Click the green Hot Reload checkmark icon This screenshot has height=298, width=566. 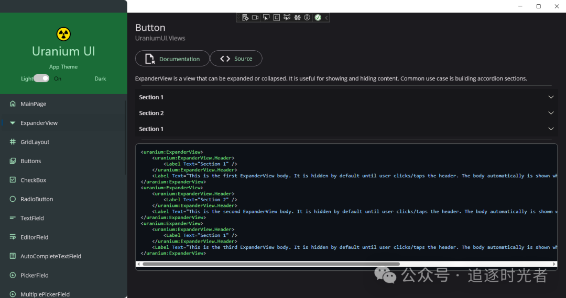(x=318, y=18)
